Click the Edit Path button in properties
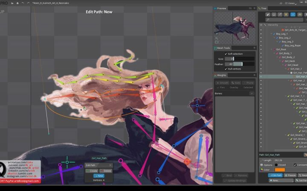The width and height of the screenshot is (307, 191). coord(275,175)
